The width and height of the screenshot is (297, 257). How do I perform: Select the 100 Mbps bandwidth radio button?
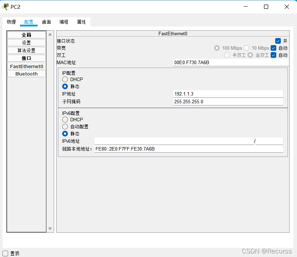pyautogui.click(x=217, y=48)
